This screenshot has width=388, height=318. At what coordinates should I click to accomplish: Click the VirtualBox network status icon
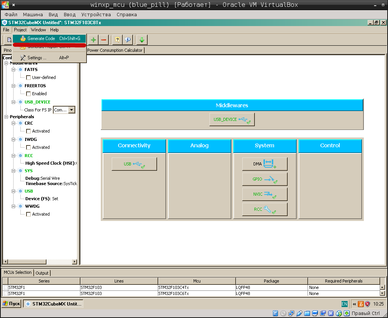click(291, 313)
